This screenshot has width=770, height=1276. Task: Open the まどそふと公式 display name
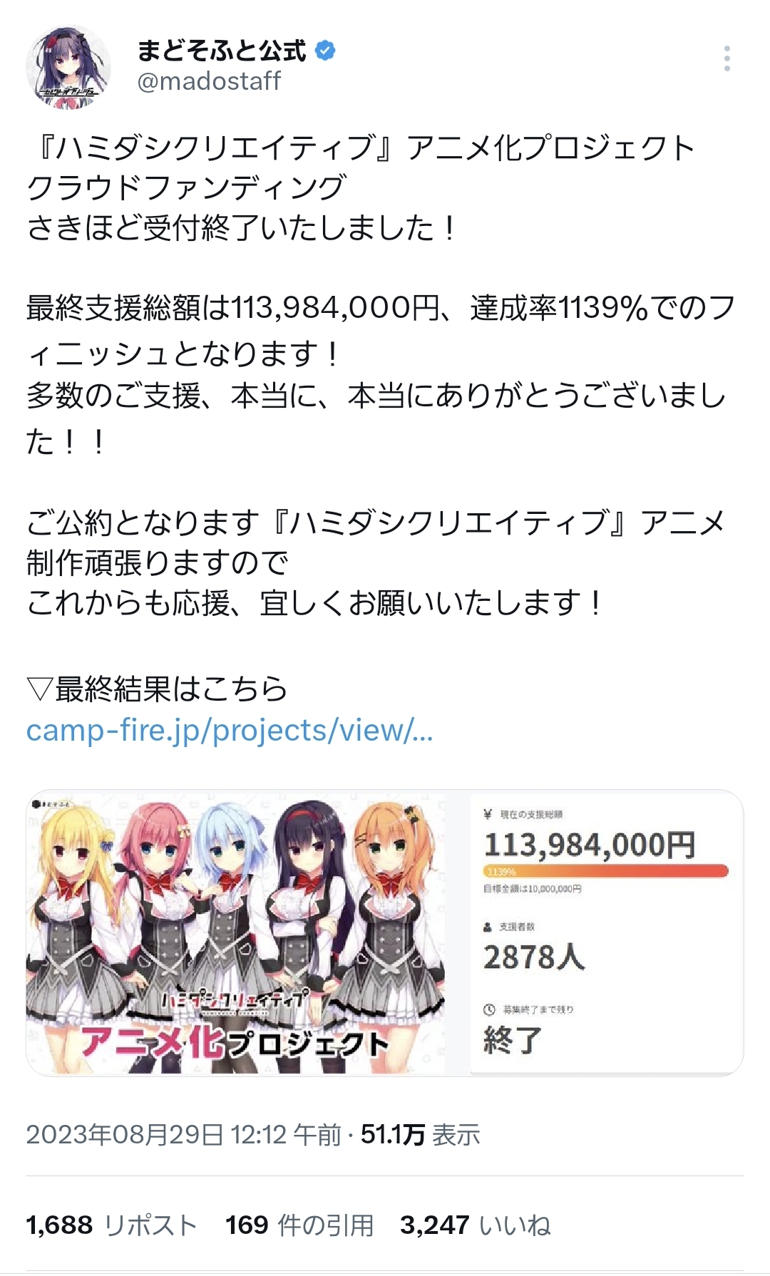point(222,51)
